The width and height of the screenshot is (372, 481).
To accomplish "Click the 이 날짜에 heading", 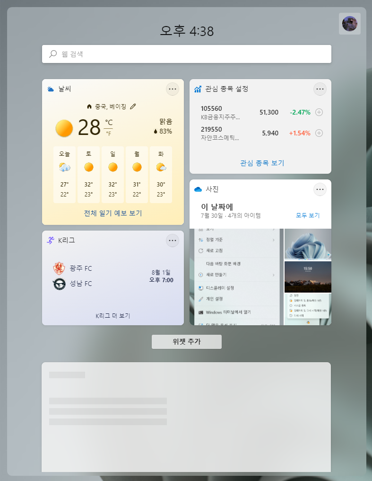I will coord(217,207).
